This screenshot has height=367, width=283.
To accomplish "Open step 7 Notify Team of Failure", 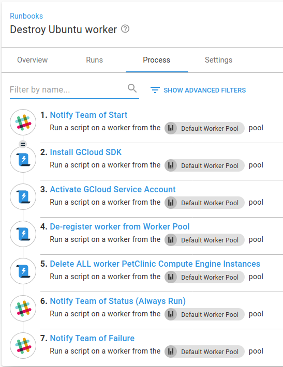I will click(92, 338).
